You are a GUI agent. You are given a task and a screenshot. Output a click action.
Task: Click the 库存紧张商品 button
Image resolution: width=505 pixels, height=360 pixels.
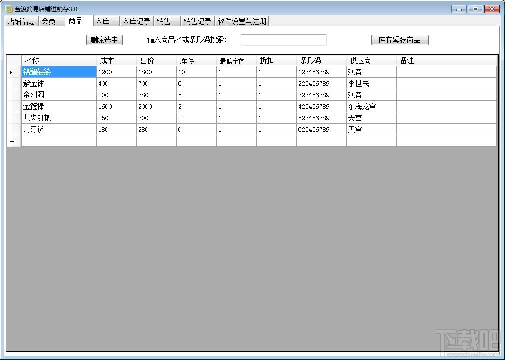[x=399, y=40]
